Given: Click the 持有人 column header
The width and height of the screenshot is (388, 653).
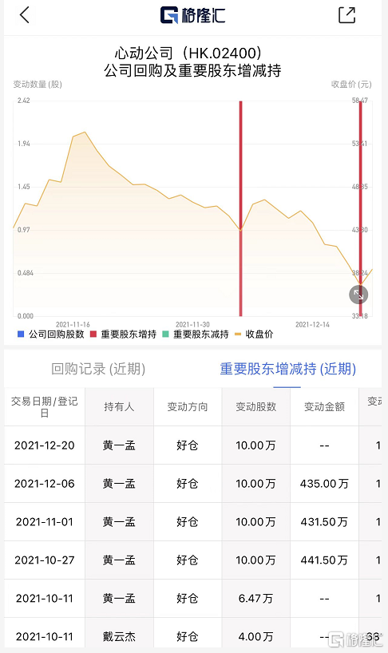Looking at the screenshot, I should [x=119, y=407].
